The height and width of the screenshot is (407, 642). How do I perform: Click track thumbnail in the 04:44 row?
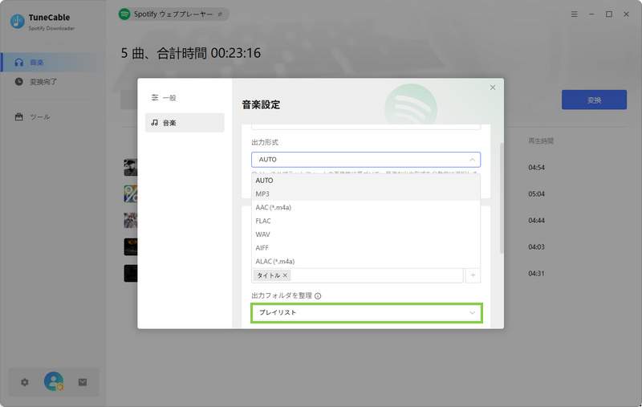click(x=131, y=220)
